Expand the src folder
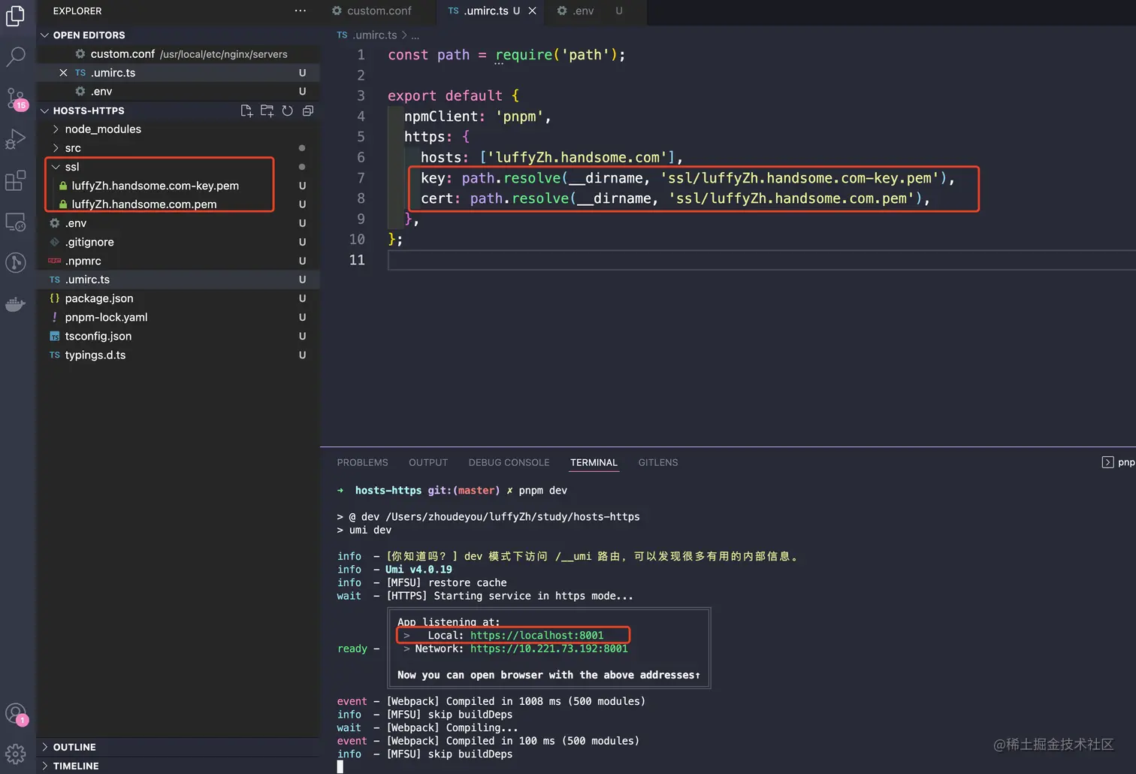Viewport: 1136px width, 774px height. tap(73, 148)
